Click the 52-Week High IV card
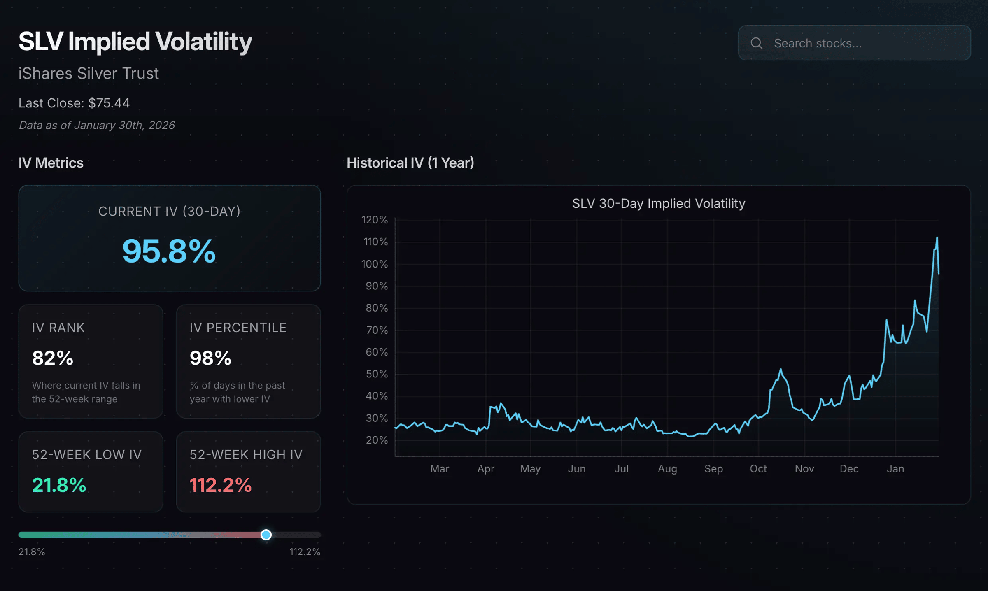The height and width of the screenshot is (591, 988). 248,472
